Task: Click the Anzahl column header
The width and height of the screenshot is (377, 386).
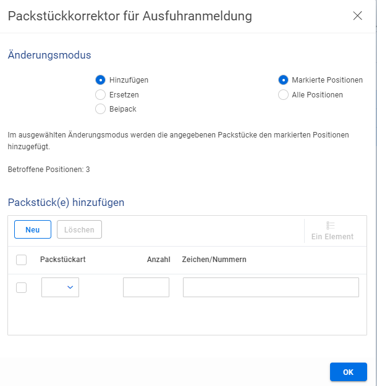Action: pyautogui.click(x=158, y=260)
